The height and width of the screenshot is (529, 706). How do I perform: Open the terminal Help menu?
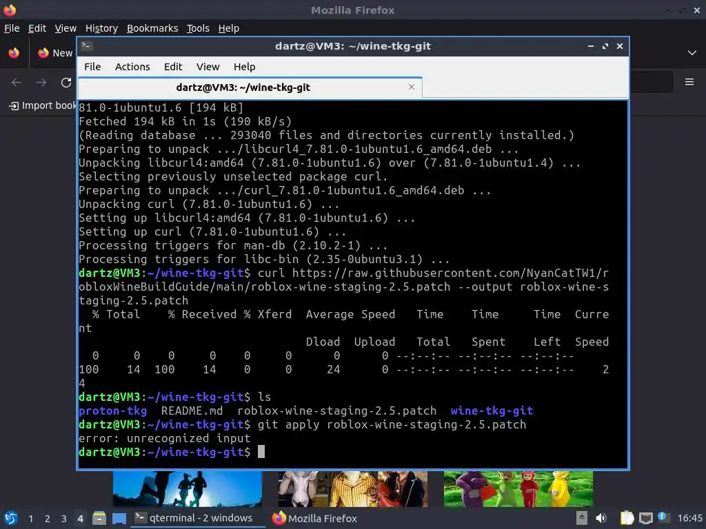(x=245, y=67)
